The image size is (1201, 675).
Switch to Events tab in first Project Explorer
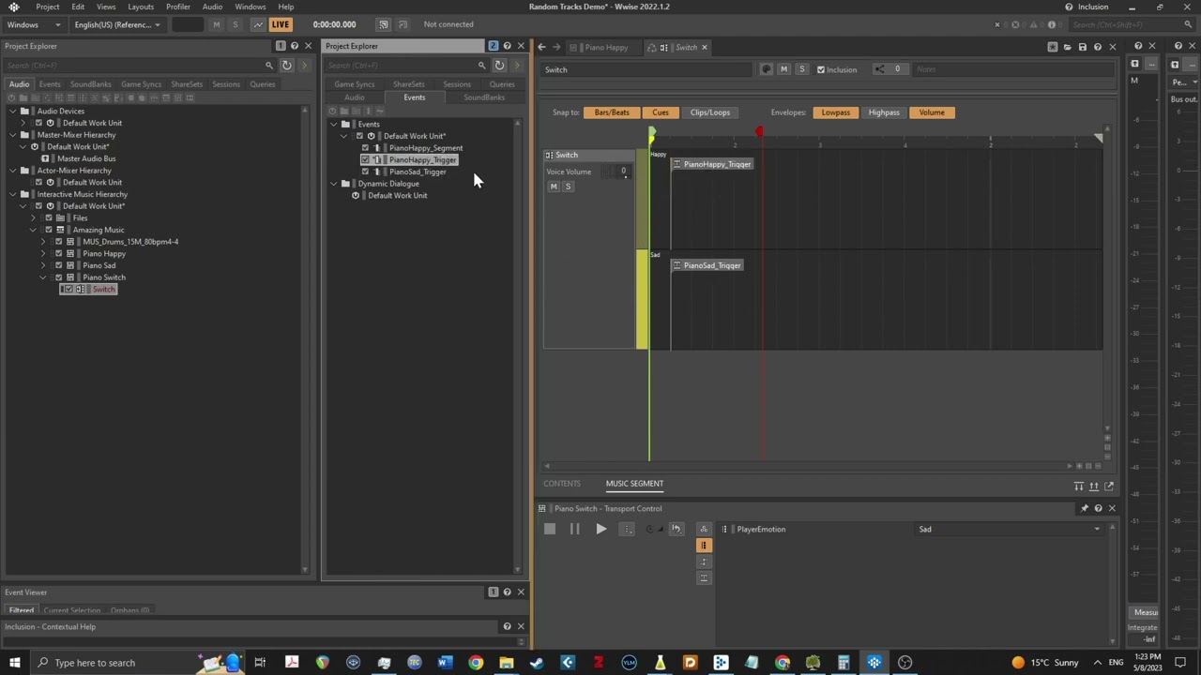click(50, 84)
